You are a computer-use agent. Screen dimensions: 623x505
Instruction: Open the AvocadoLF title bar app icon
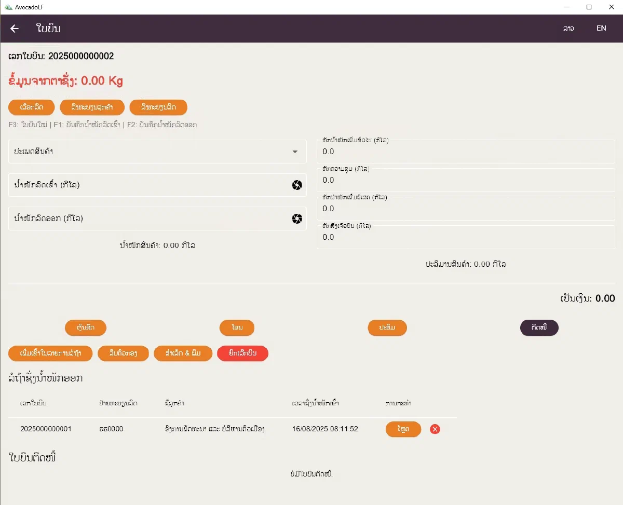pos(8,7)
